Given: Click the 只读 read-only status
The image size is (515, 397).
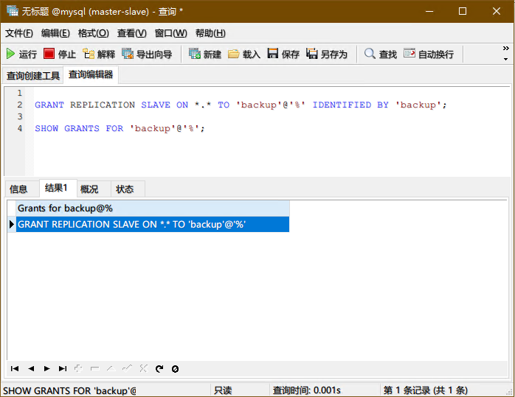Looking at the screenshot, I should [x=223, y=391].
